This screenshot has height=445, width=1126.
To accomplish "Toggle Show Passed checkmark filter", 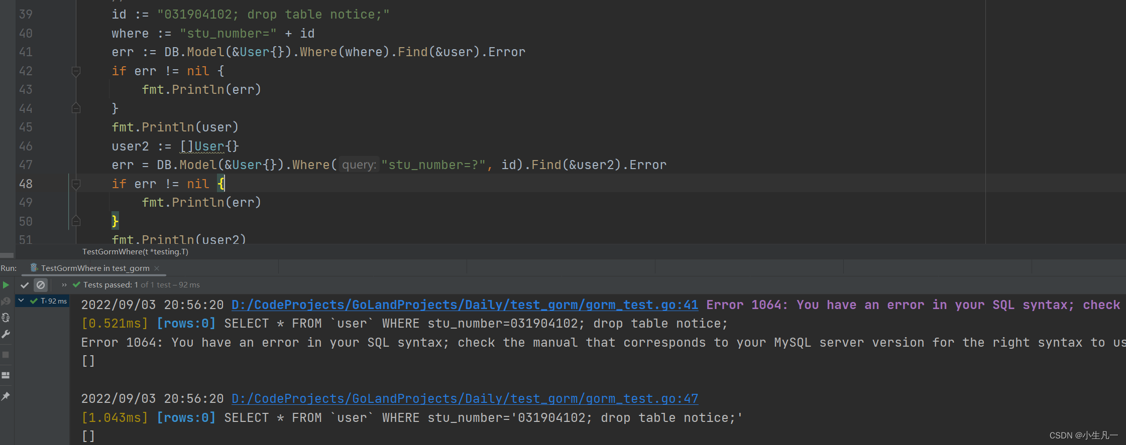I will click(x=24, y=285).
